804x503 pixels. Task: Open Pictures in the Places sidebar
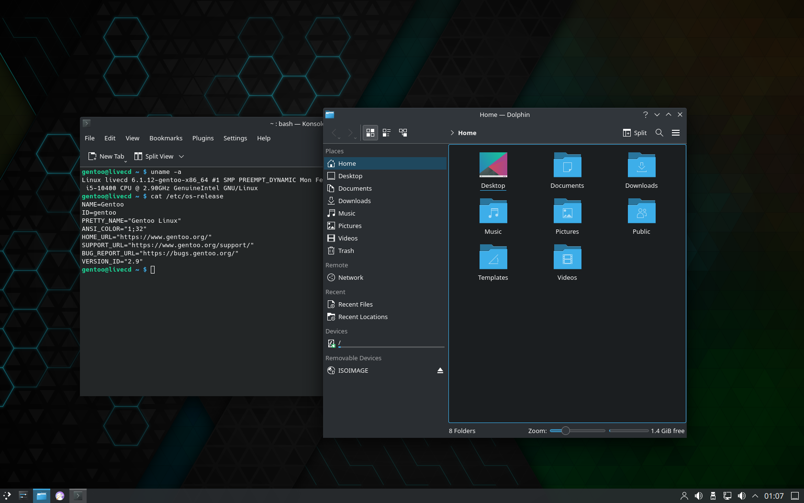tap(385, 226)
